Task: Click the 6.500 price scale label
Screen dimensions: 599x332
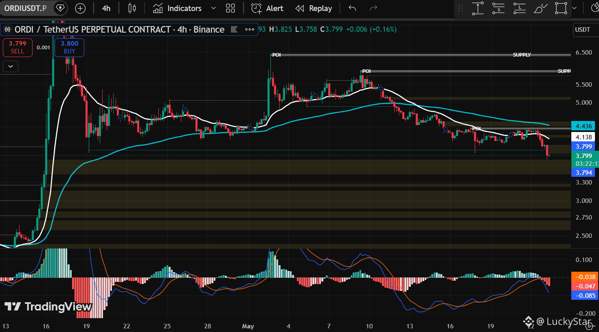Action: 584,53
